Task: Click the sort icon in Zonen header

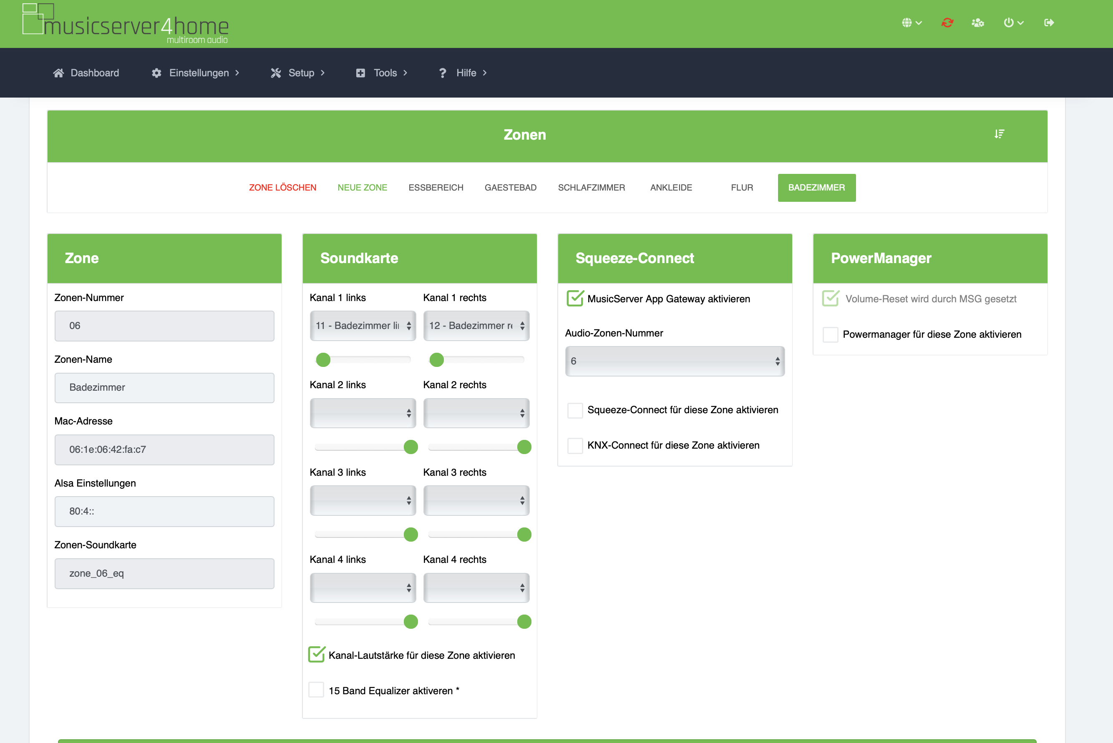Action: pyautogui.click(x=999, y=134)
